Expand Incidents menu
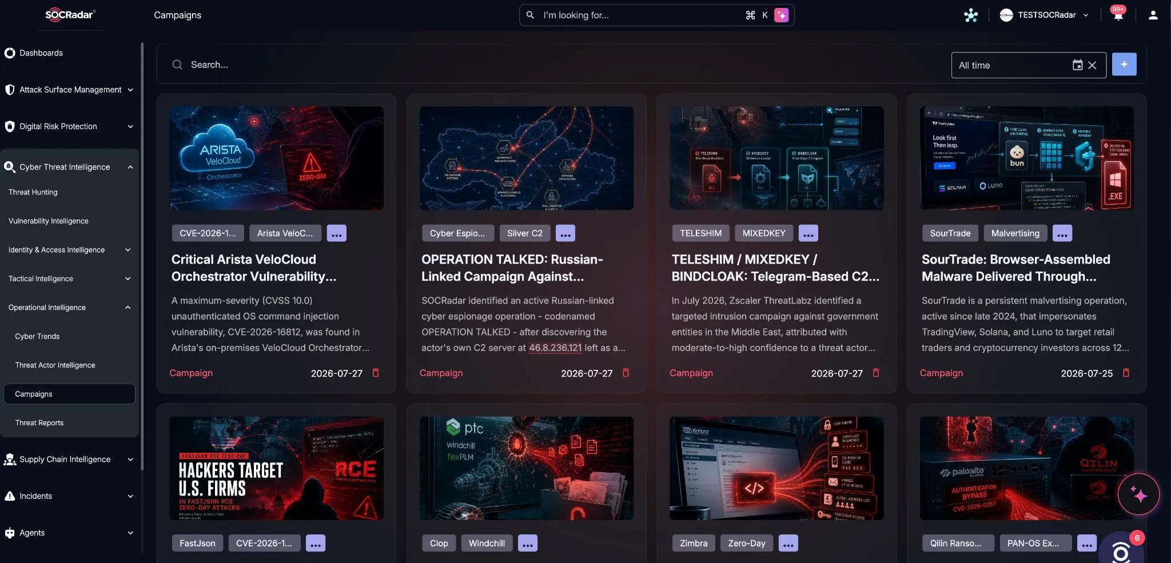Screen dimensions: 1171x563 (130, 496)
